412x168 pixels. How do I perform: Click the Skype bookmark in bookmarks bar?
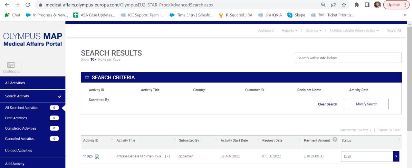(296, 15)
